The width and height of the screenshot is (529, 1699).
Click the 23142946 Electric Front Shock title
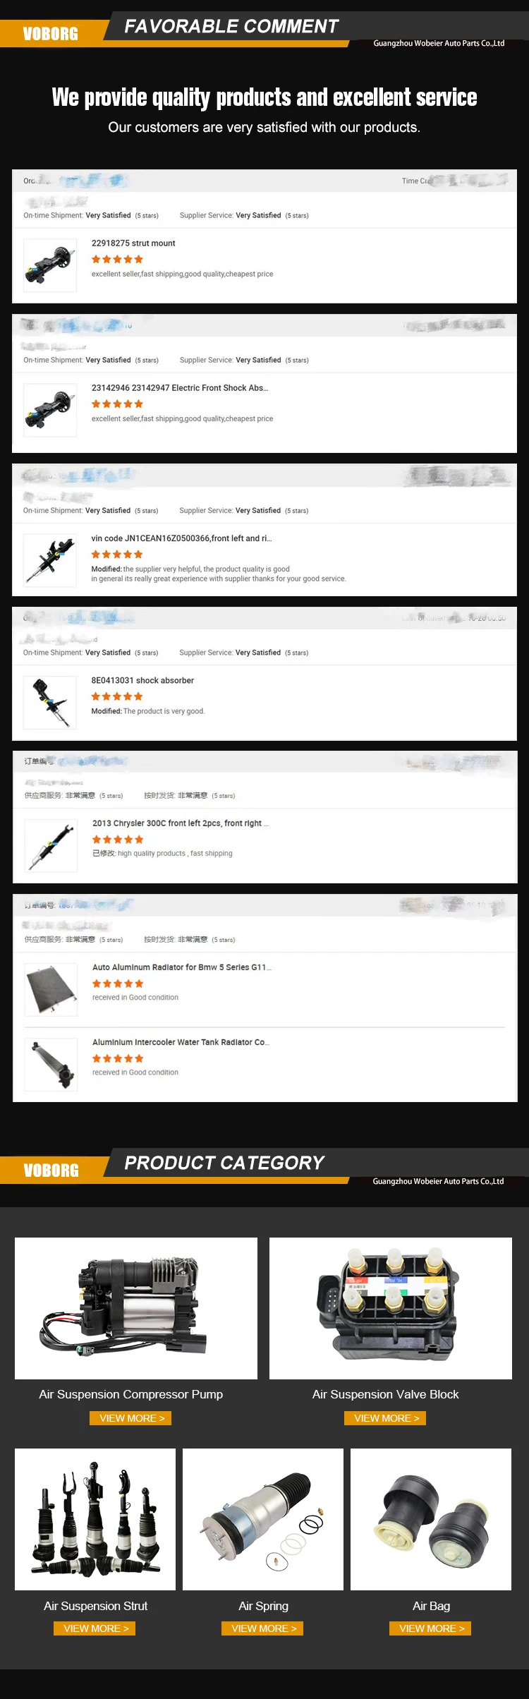(x=180, y=388)
